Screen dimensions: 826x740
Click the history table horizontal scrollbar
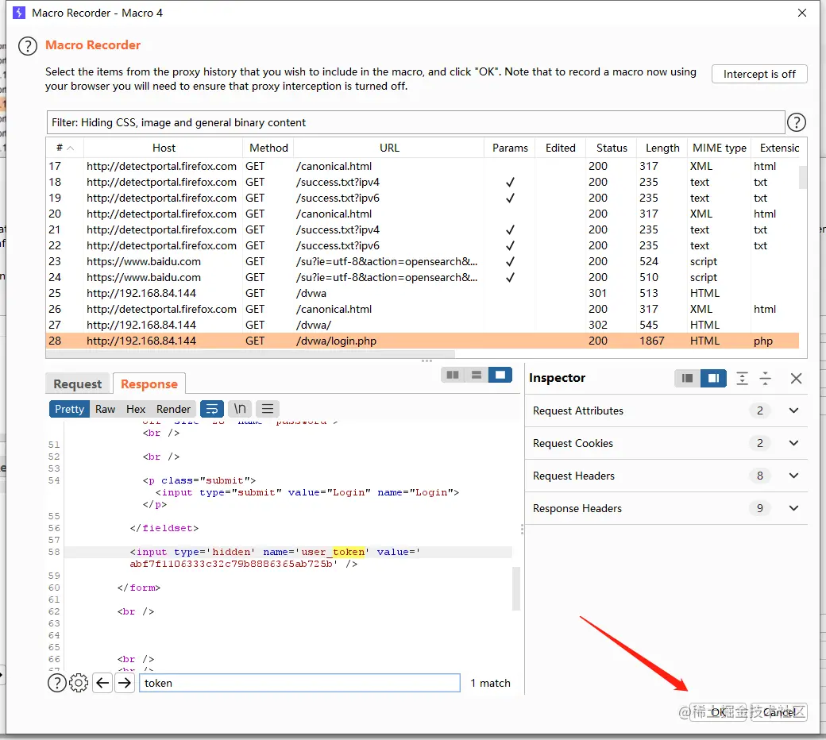(251, 354)
